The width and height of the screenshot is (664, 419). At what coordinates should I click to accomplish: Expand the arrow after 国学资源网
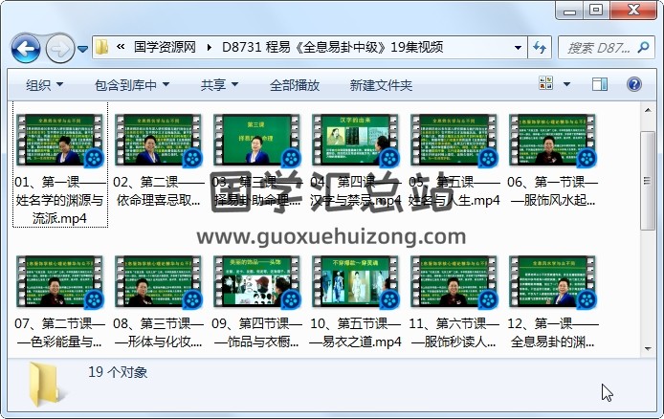pos(210,47)
